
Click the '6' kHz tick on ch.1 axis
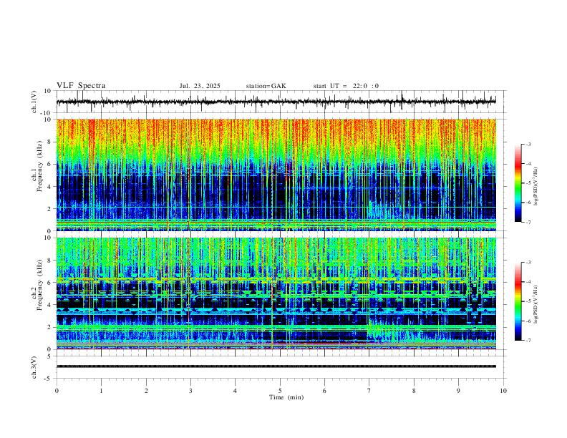(x=49, y=164)
